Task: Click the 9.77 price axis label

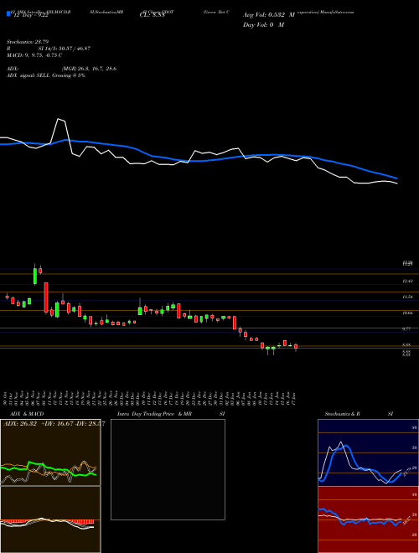Action: click(406, 329)
